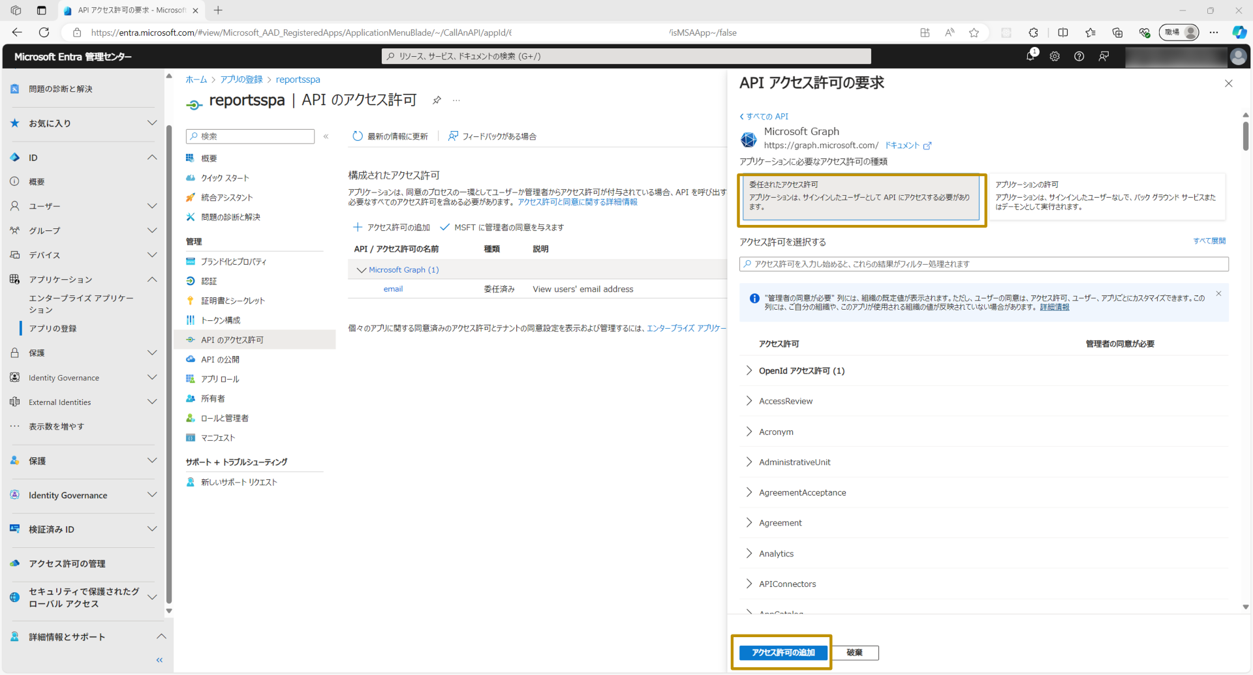Open アプリの登録 breadcrumb link

tap(241, 80)
